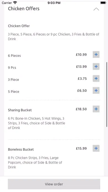Select the Boneless Bucket item title
Screen dimensions: 108x192
click(21, 150)
